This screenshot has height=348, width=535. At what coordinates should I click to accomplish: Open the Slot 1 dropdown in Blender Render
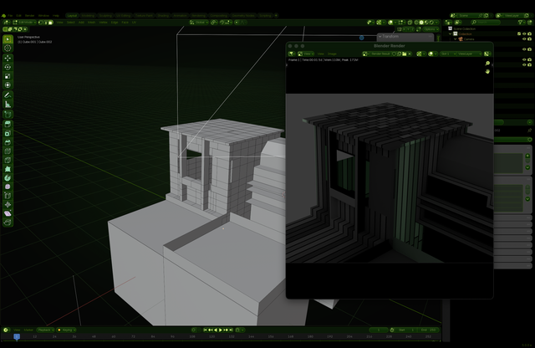click(447, 54)
